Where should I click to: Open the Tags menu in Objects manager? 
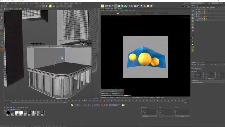(208, 7)
